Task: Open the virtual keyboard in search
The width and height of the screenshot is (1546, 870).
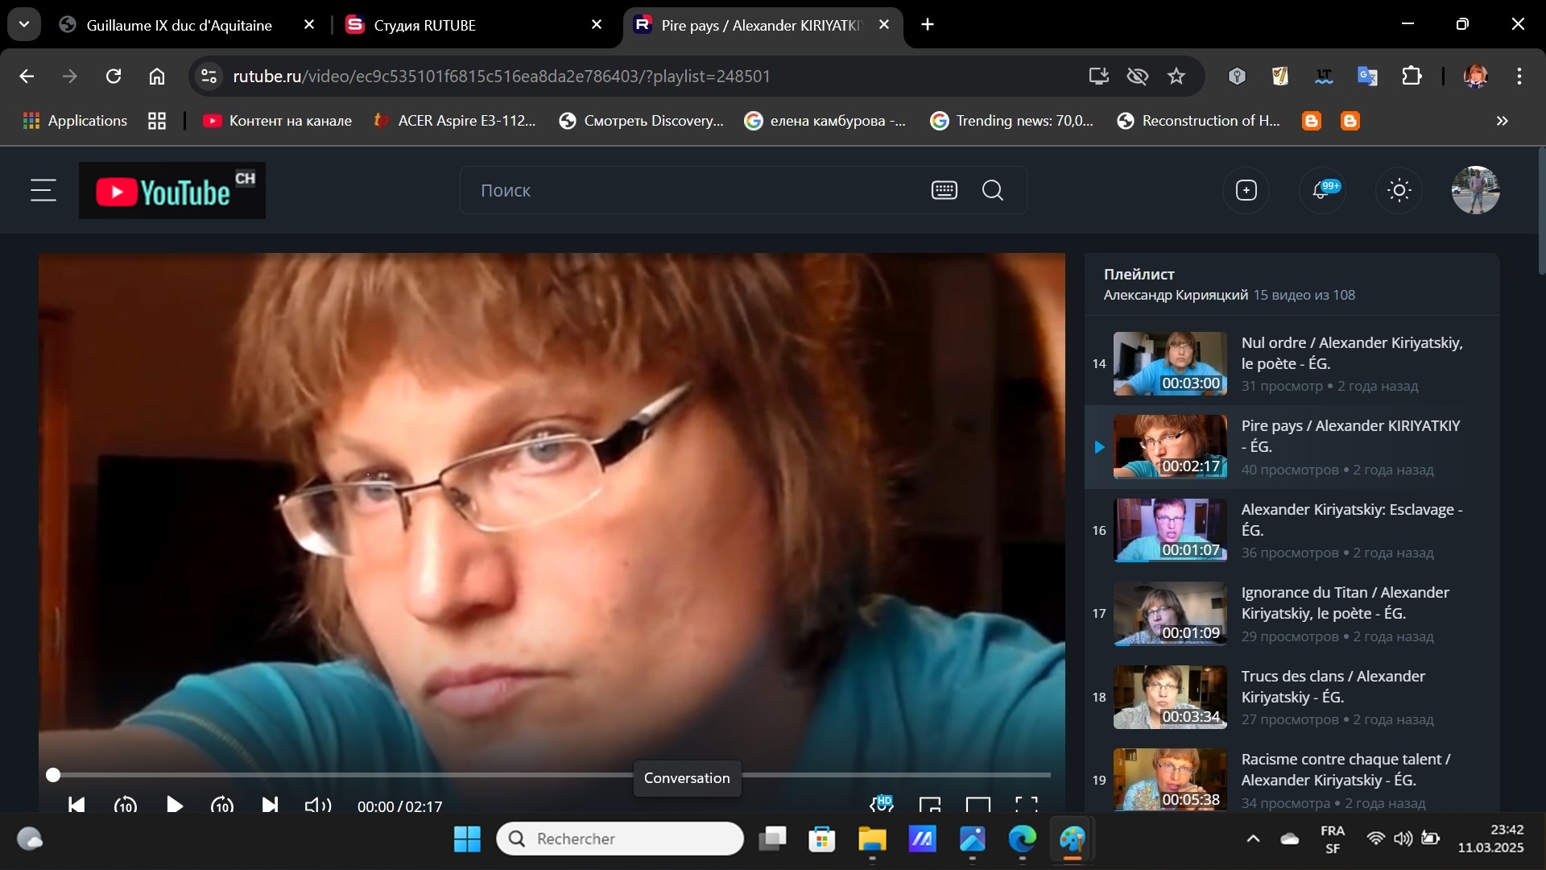Action: [x=944, y=191]
